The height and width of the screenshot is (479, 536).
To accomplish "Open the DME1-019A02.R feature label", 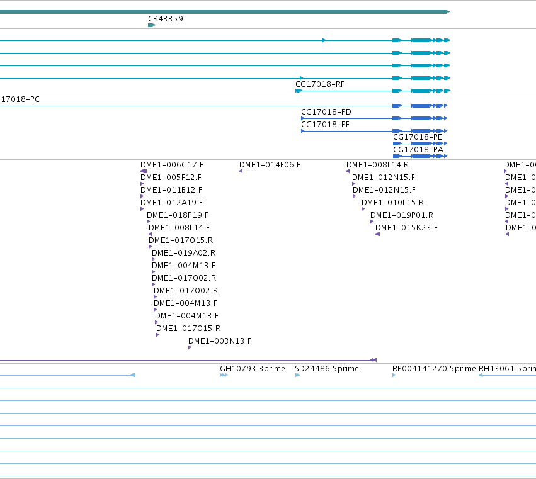I will point(183,253).
